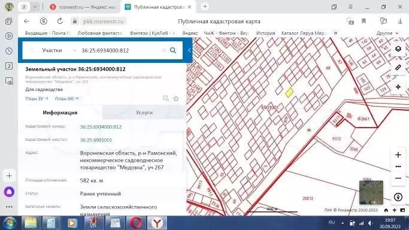Screen dimensions: 409x230
Task: Clear the cadastral number search field
Action: 163,50
